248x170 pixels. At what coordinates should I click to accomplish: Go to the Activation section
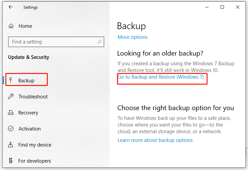[x=29, y=129]
